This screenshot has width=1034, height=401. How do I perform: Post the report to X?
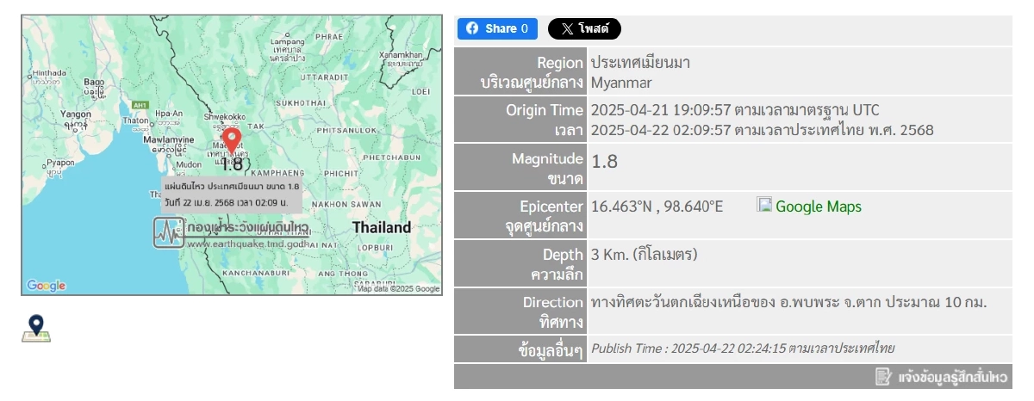[584, 28]
